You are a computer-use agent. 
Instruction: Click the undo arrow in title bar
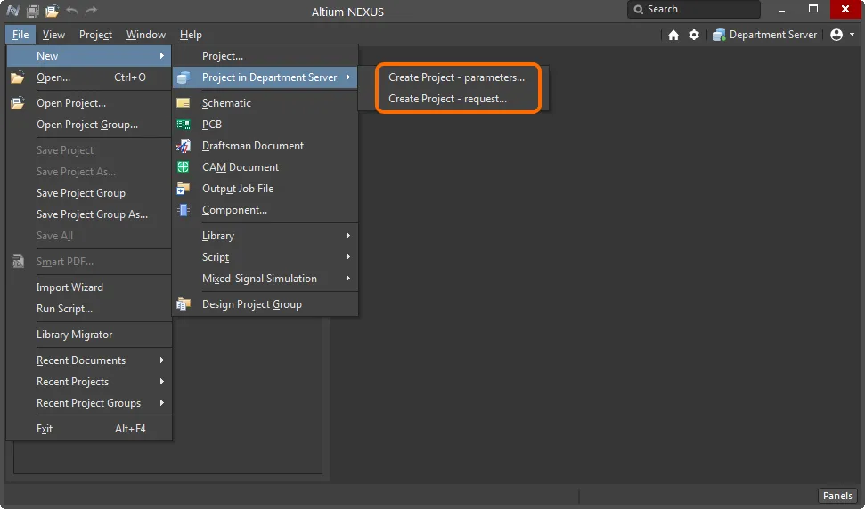click(x=72, y=10)
